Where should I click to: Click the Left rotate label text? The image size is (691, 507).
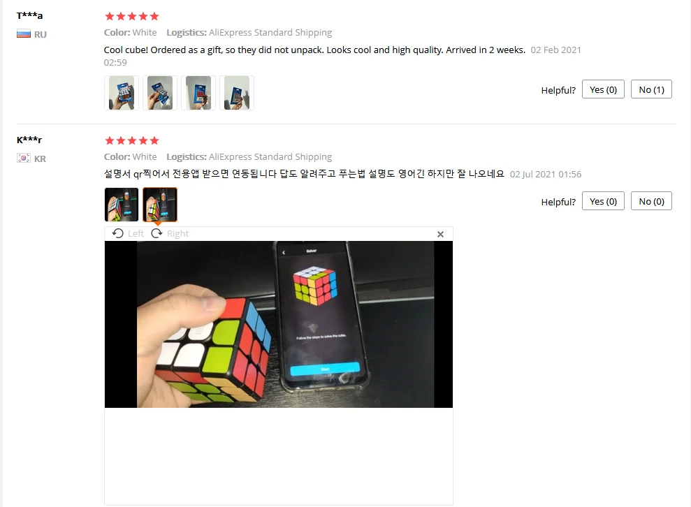[x=136, y=233]
